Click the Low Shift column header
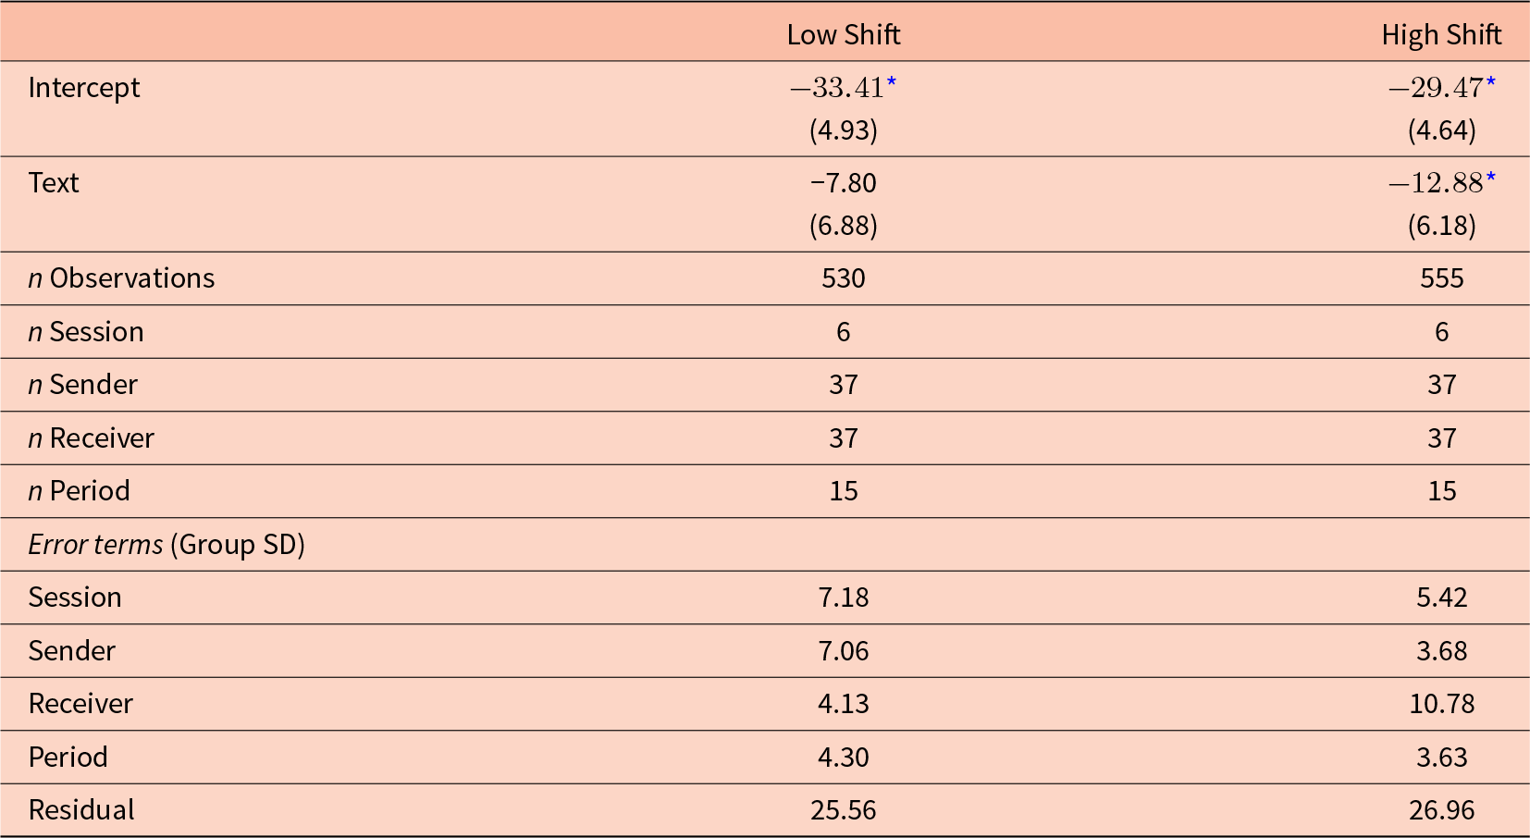 point(843,35)
